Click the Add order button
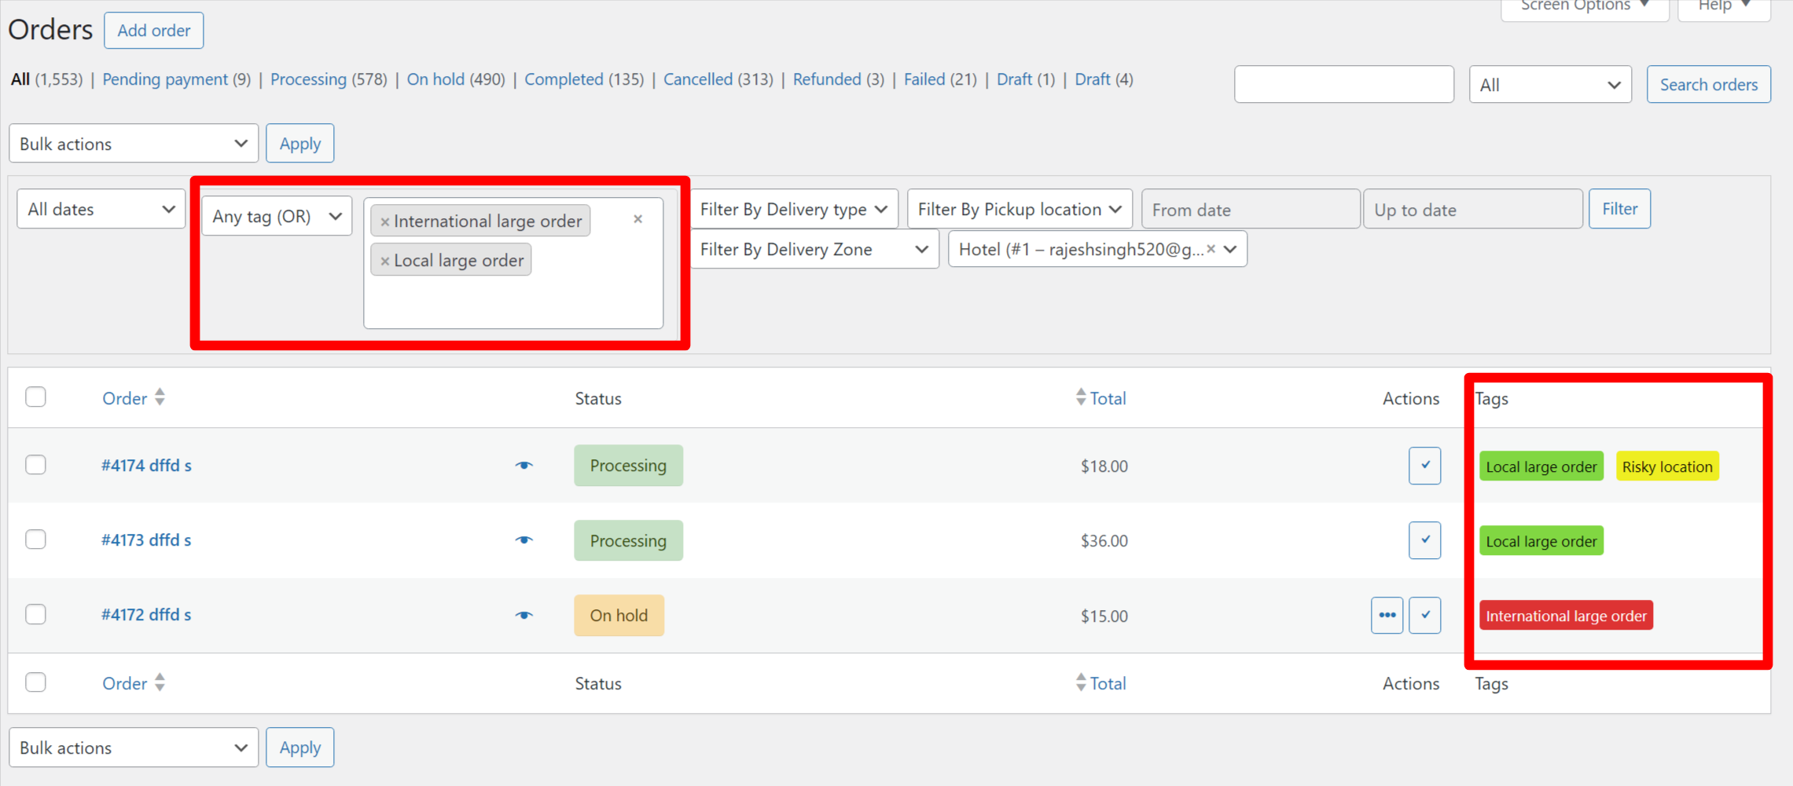Viewport: 1793px width, 786px height. click(x=154, y=31)
